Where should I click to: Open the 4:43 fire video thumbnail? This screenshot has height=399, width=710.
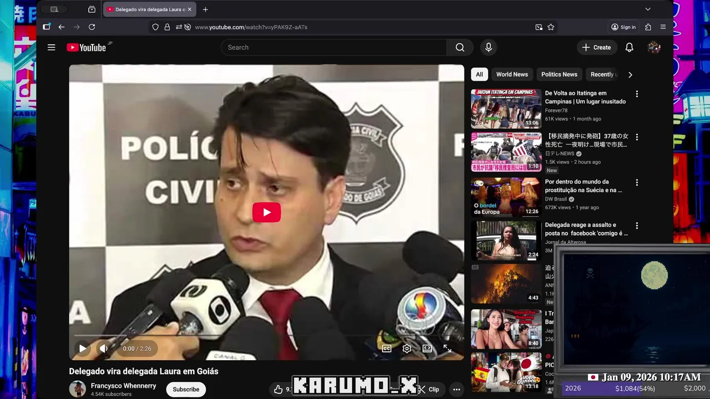pos(506,284)
